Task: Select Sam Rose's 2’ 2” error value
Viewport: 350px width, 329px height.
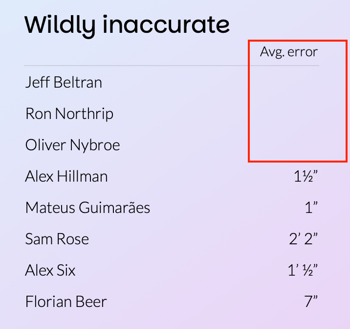Action: (x=304, y=239)
